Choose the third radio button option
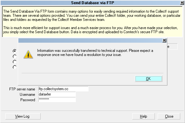Screen dimensions: 185x123 coord(15,62)
